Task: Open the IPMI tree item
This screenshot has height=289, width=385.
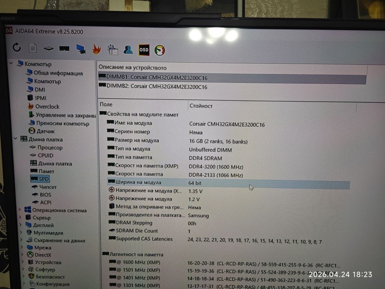Action: (37, 98)
